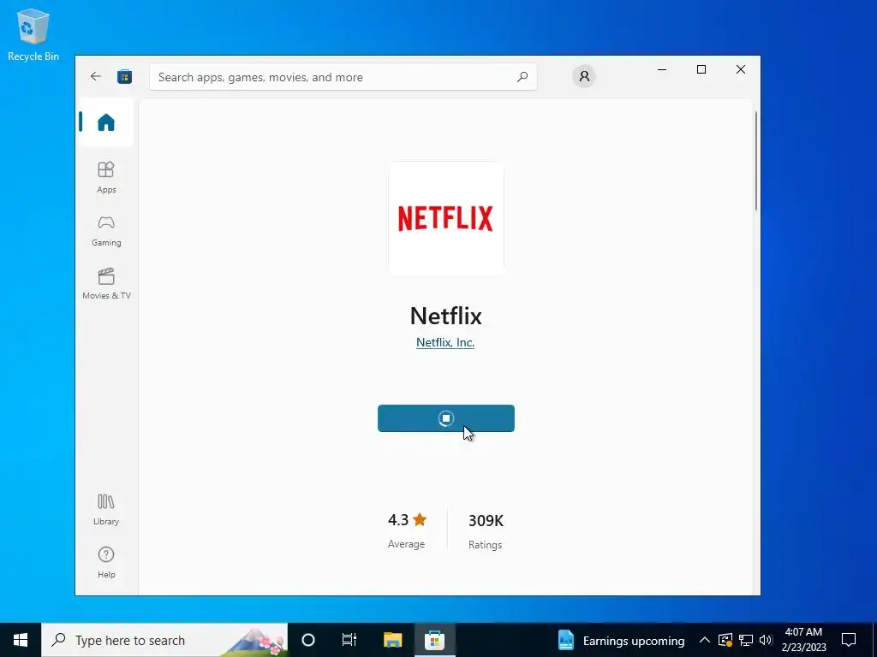Open the network tray icon

(x=746, y=640)
